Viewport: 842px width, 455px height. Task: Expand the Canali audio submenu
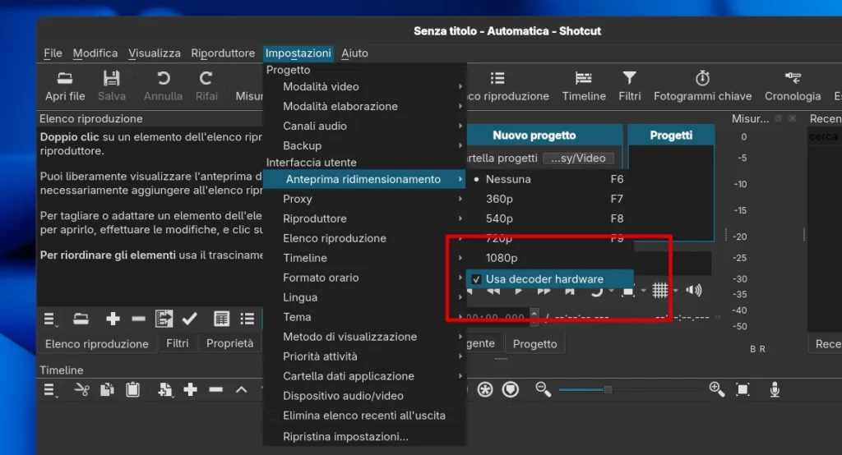click(x=364, y=126)
